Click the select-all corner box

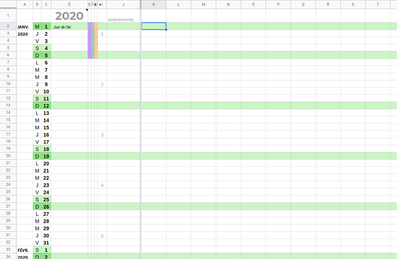8,4
